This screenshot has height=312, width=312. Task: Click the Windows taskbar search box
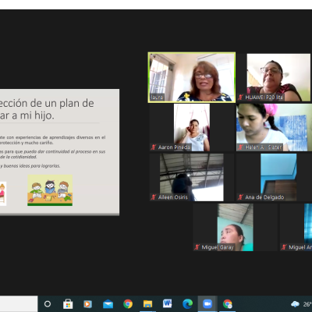tap(19, 303)
